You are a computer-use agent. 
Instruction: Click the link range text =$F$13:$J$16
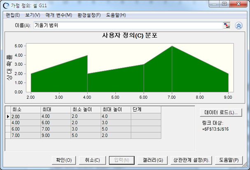[x=215, y=129]
